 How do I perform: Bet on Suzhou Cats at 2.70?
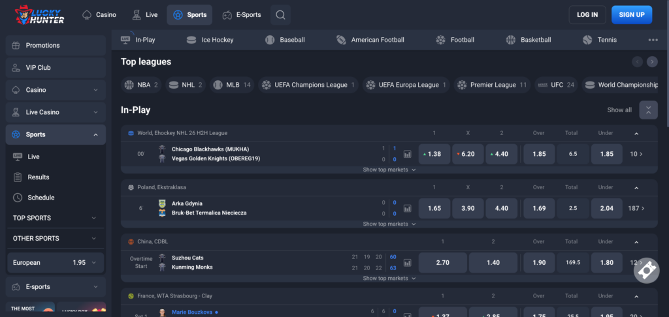(x=442, y=262)
